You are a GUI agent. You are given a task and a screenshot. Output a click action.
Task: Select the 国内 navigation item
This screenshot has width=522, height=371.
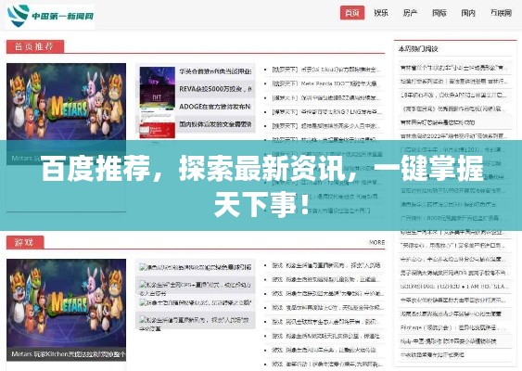point(468,13)
